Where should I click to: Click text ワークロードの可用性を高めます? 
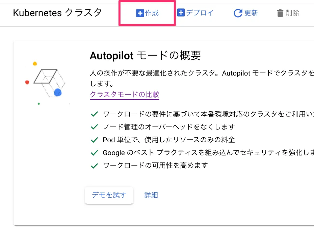click(x=155, y=165)
